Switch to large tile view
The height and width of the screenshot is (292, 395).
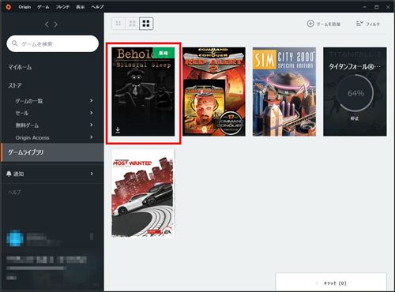pos(146,24)
